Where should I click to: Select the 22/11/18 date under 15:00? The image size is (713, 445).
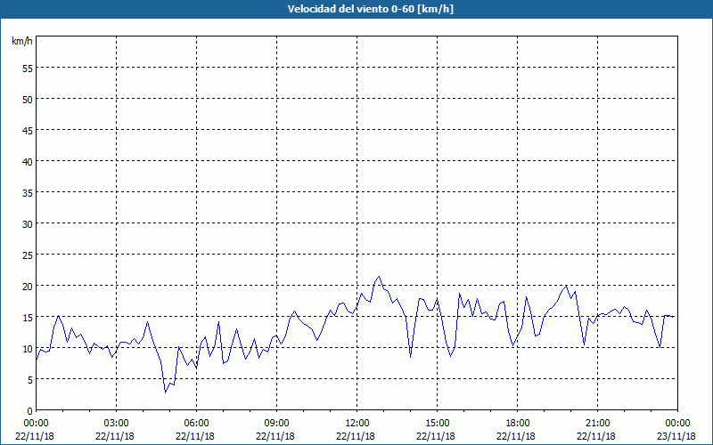tap(436, 436)
